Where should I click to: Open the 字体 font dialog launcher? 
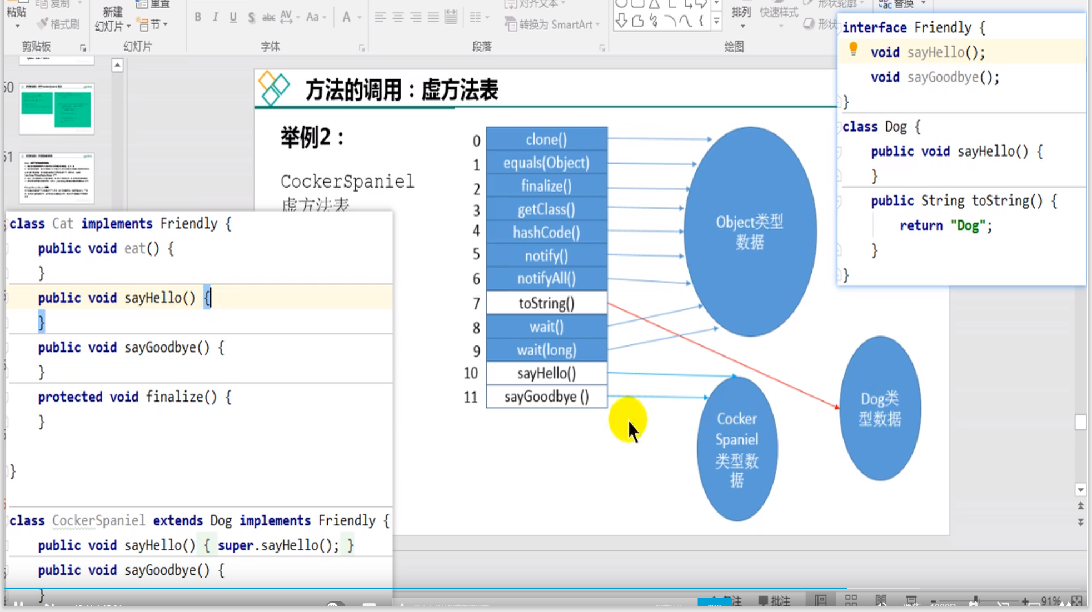point(362,48)
